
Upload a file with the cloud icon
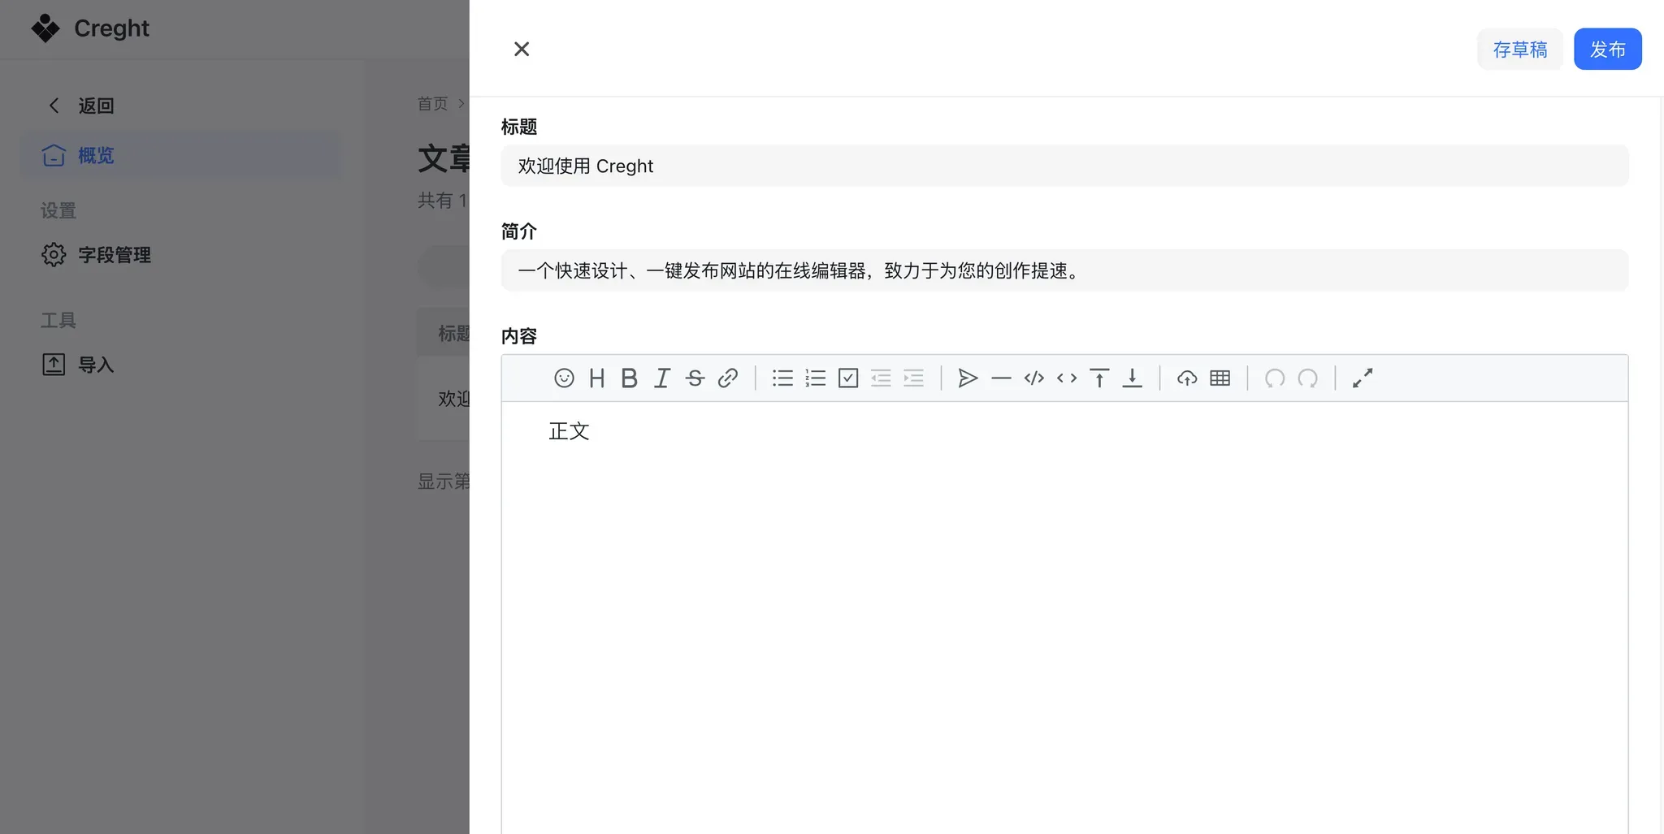1187,378
